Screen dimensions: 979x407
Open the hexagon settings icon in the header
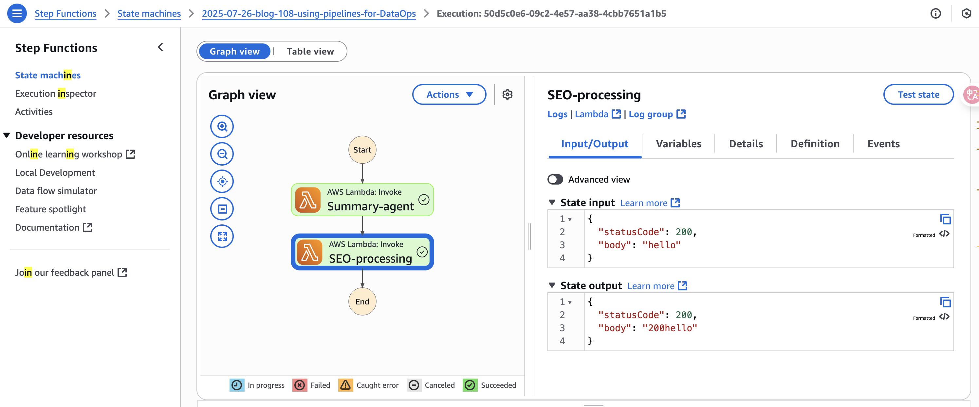[966, 14]
